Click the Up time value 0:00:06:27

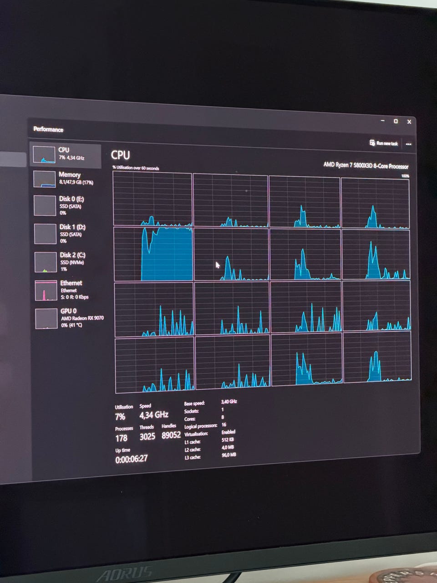(x=131, y=459)
